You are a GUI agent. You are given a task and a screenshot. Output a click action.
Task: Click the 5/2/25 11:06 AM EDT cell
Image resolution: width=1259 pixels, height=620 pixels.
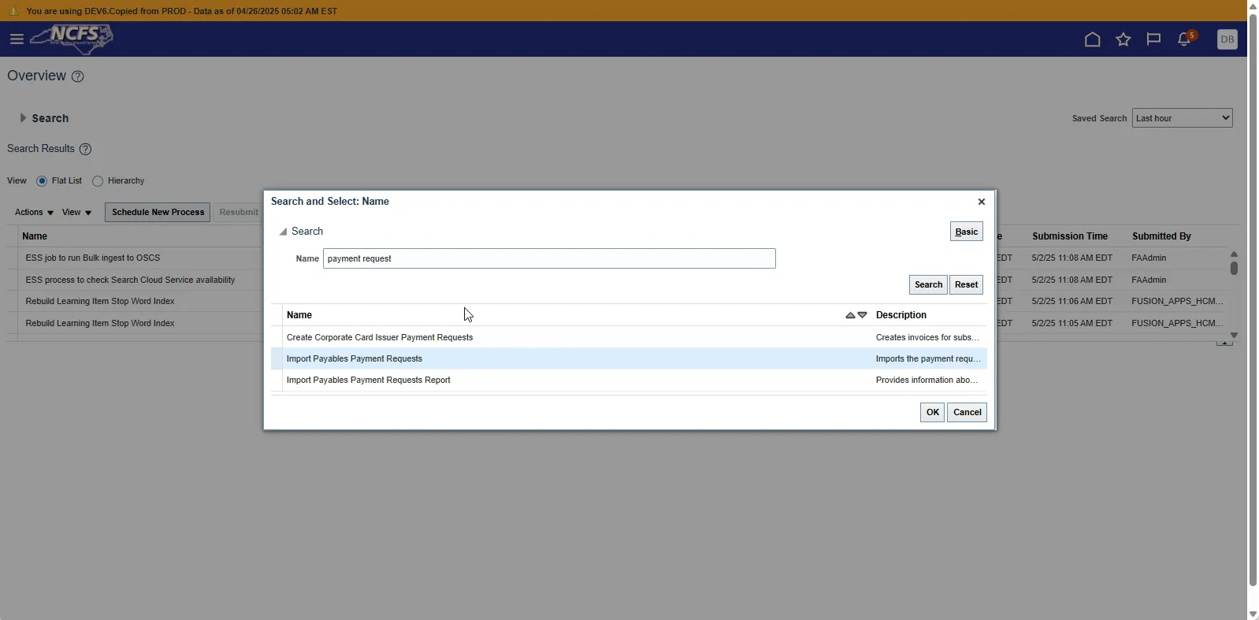1071,301
